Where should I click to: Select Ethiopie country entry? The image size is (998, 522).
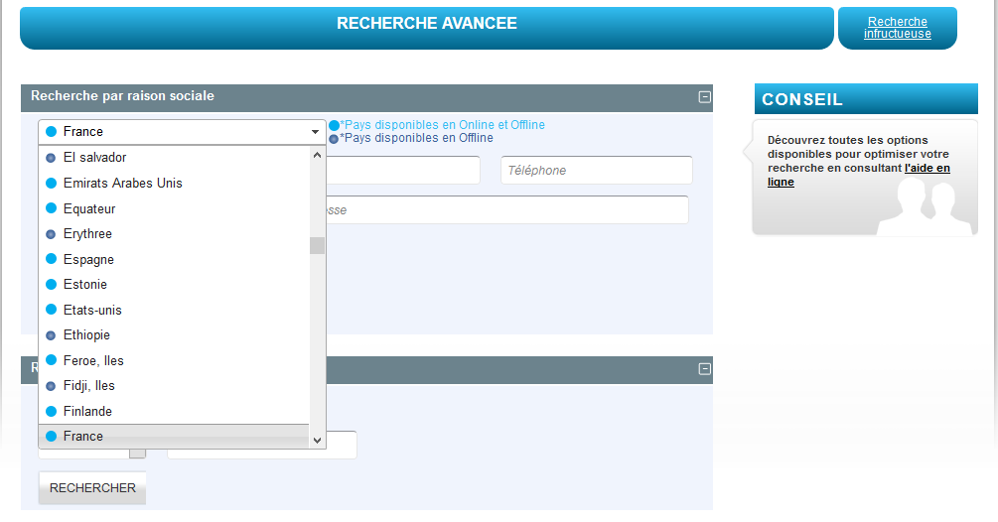tap(86, 335)
